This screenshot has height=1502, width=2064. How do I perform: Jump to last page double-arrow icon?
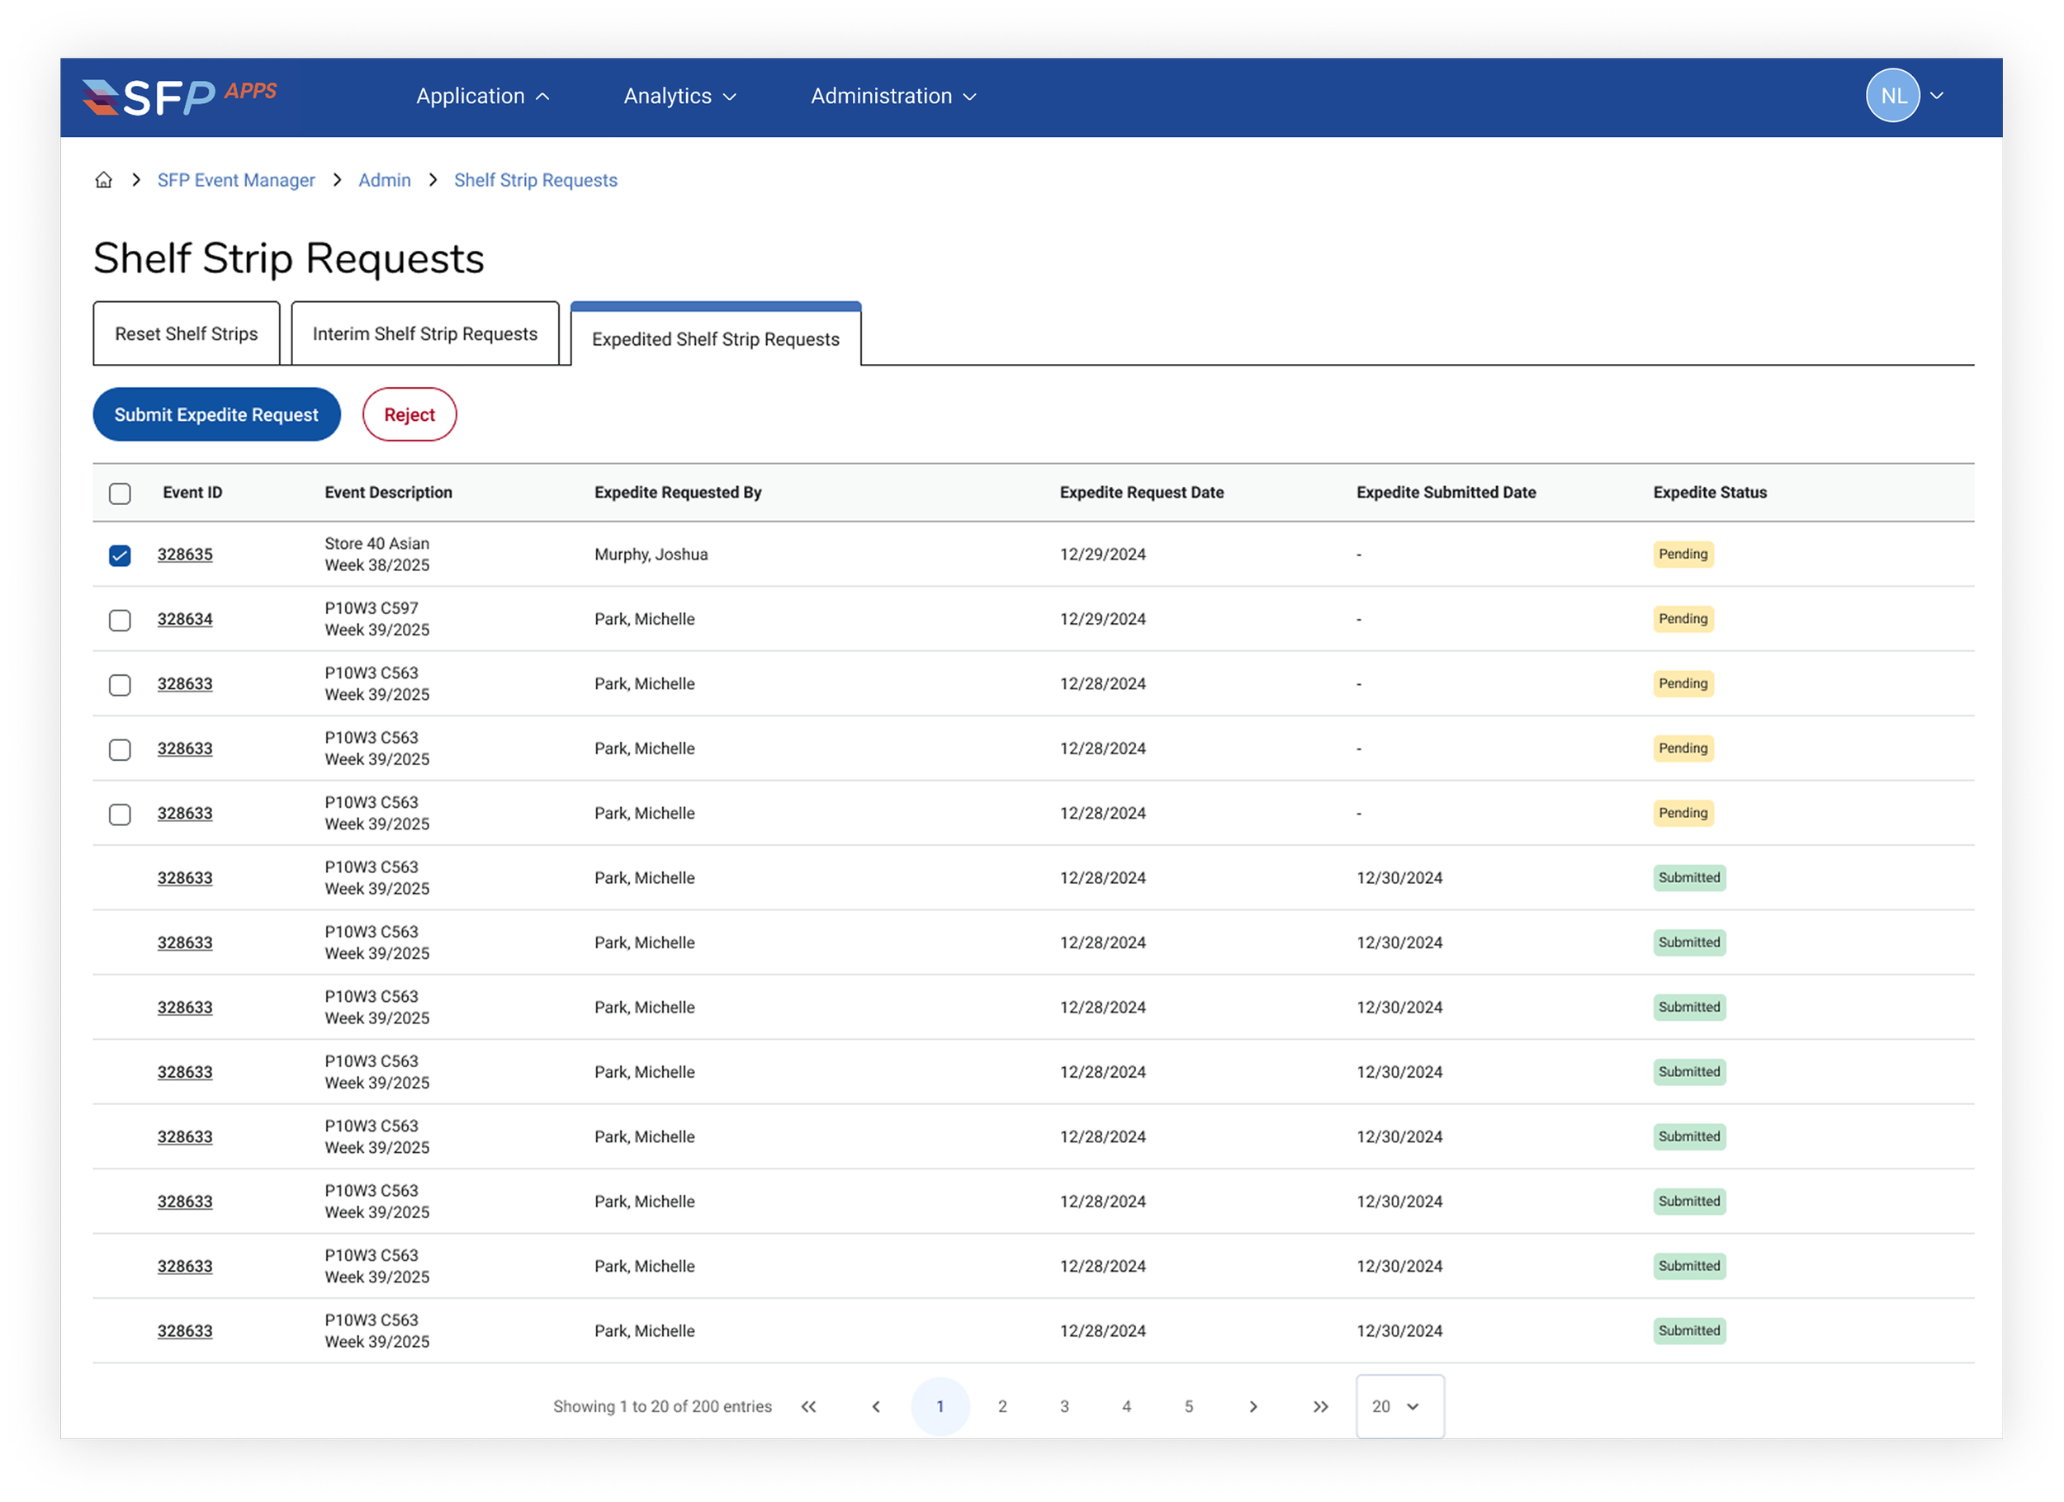pyautogui.click(x=1320, y=1406)
